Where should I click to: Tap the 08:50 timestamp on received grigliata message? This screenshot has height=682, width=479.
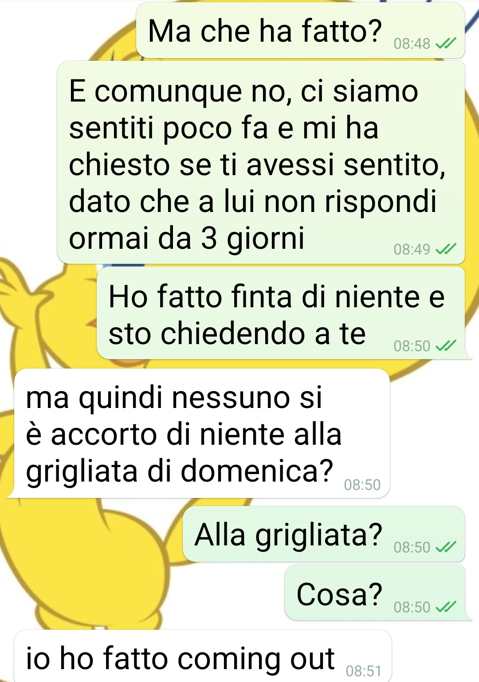click(x=362, y=485)
